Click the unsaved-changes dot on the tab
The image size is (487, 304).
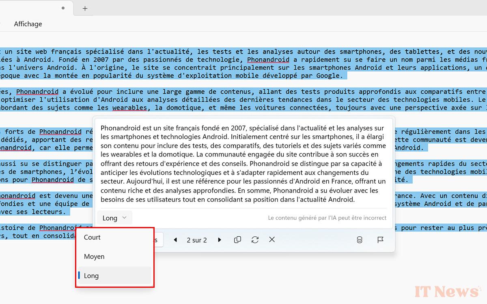tap(63, 8)
